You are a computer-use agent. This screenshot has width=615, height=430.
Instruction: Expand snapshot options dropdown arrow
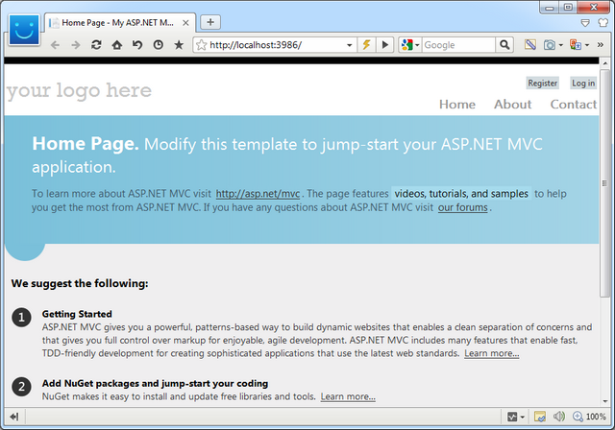tap(561, 45)
